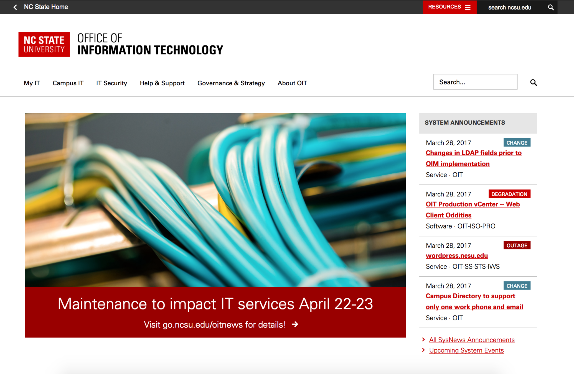Open wordpress.ncsu.edu outage link
Viewport: 574px width, 374px height.
(456, 255)
